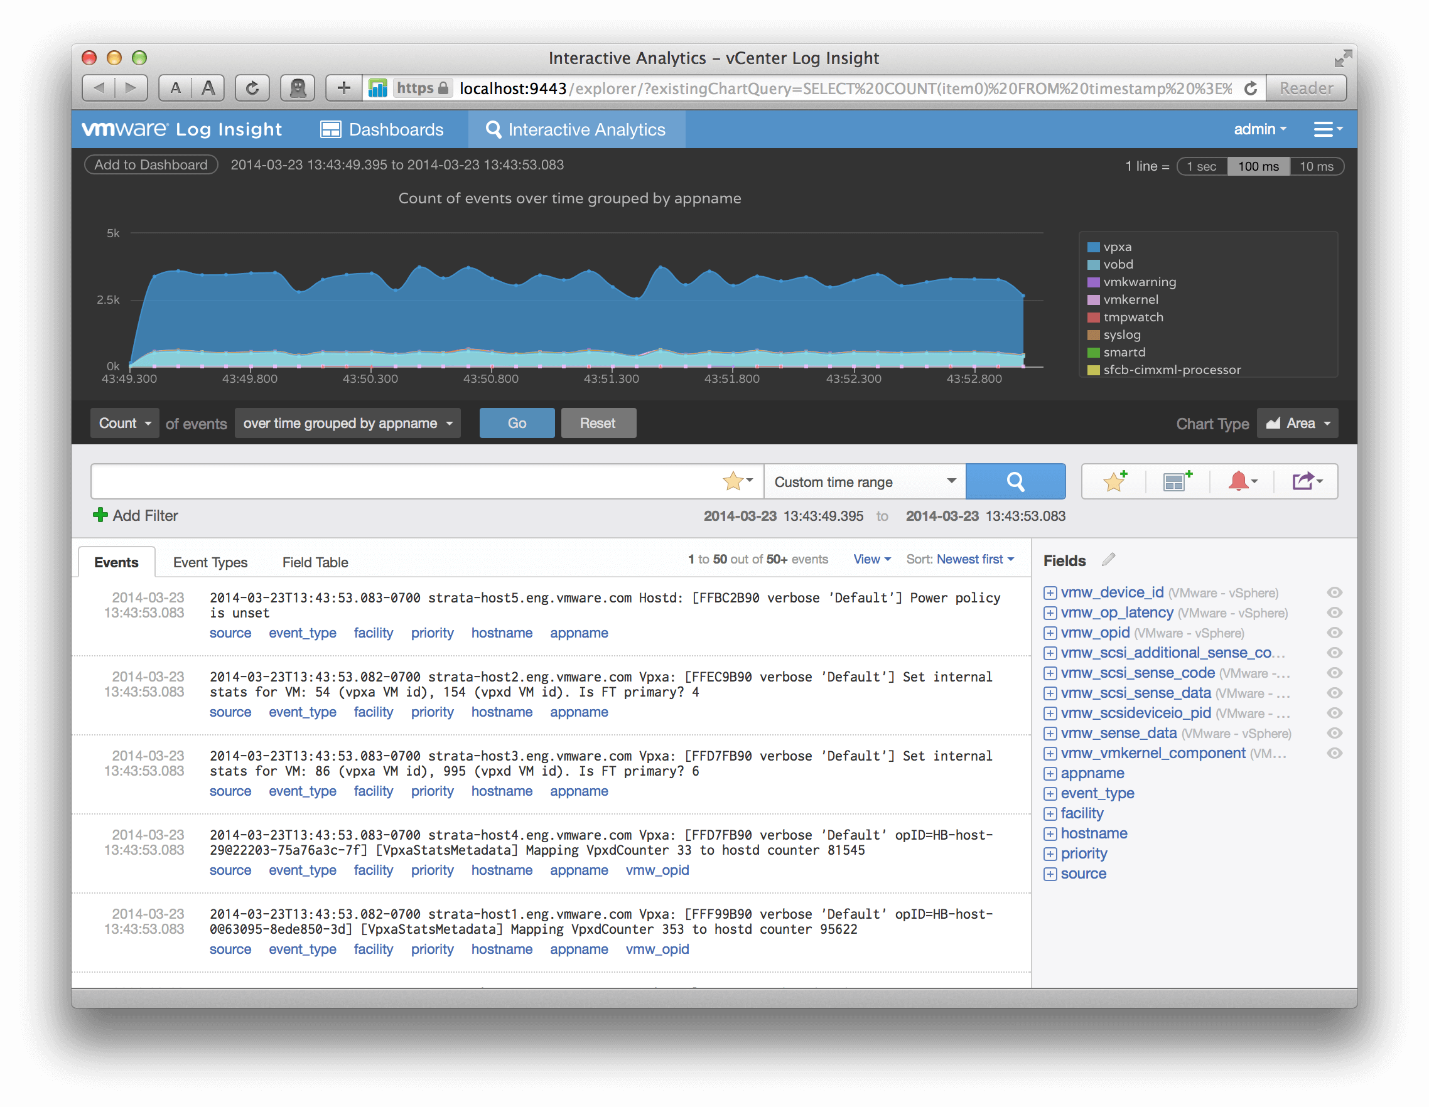Click into the search query input field
This screenshot has height=1107, width=1429.
pos(406,482)
